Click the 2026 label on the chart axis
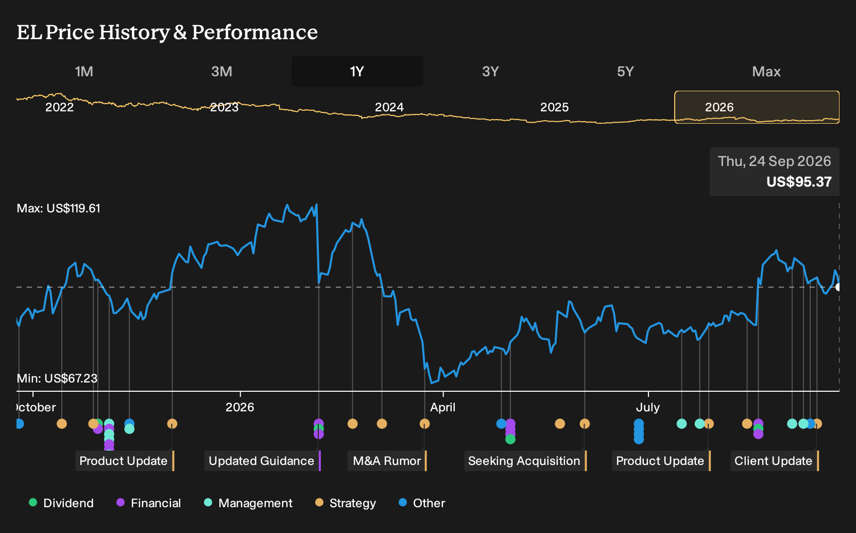 [240, 407]
